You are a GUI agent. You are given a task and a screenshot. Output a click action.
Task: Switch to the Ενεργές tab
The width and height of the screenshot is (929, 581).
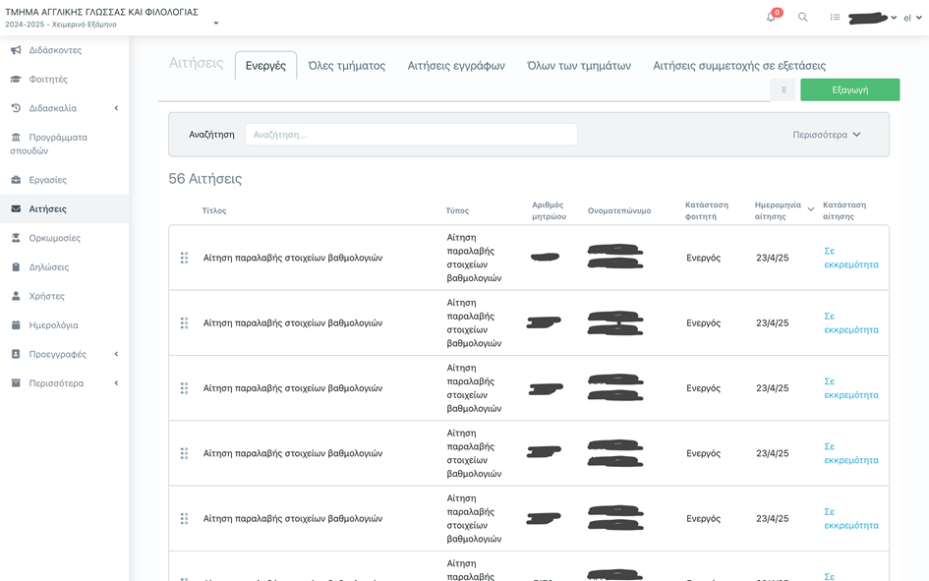click(266, 65)
